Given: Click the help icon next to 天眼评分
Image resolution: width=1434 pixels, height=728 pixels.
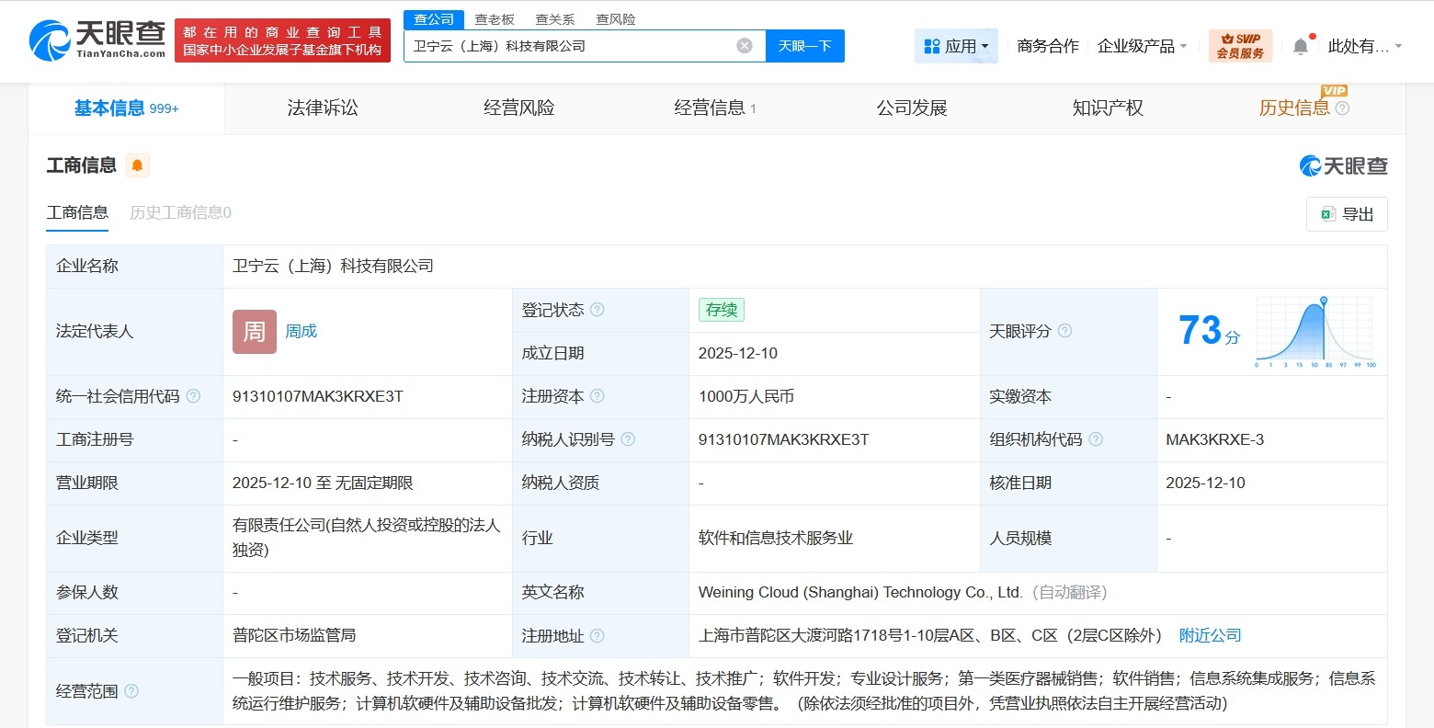Looking at the screenshot, I should tap(1065, 331).
